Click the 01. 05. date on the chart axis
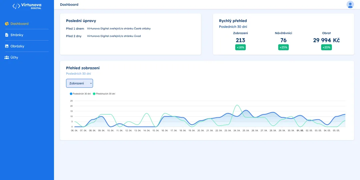The image size is (360, 180). pos(300,130)
